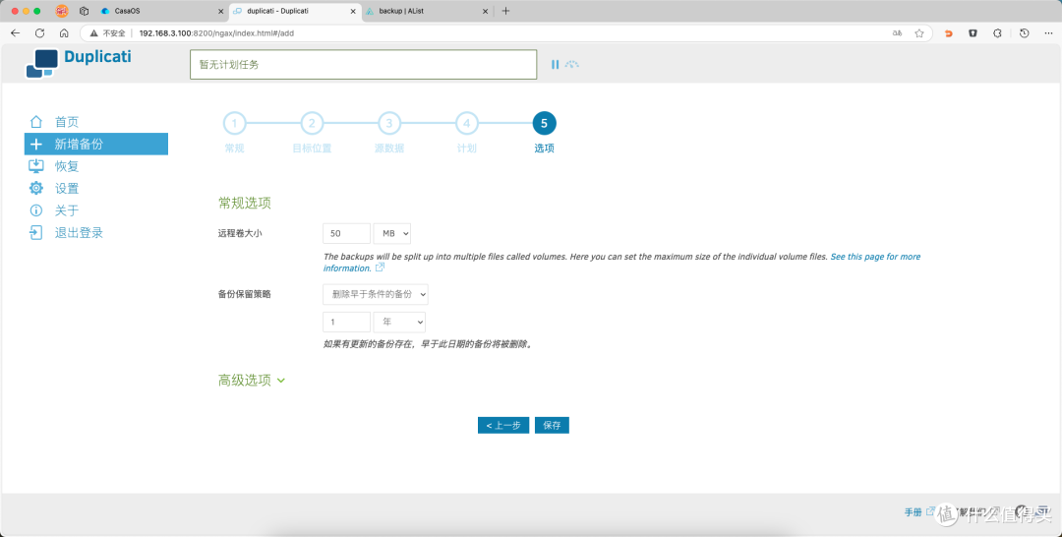Close the CasaOS tab
The image size is (1062, 537).
tap(221, 12)
